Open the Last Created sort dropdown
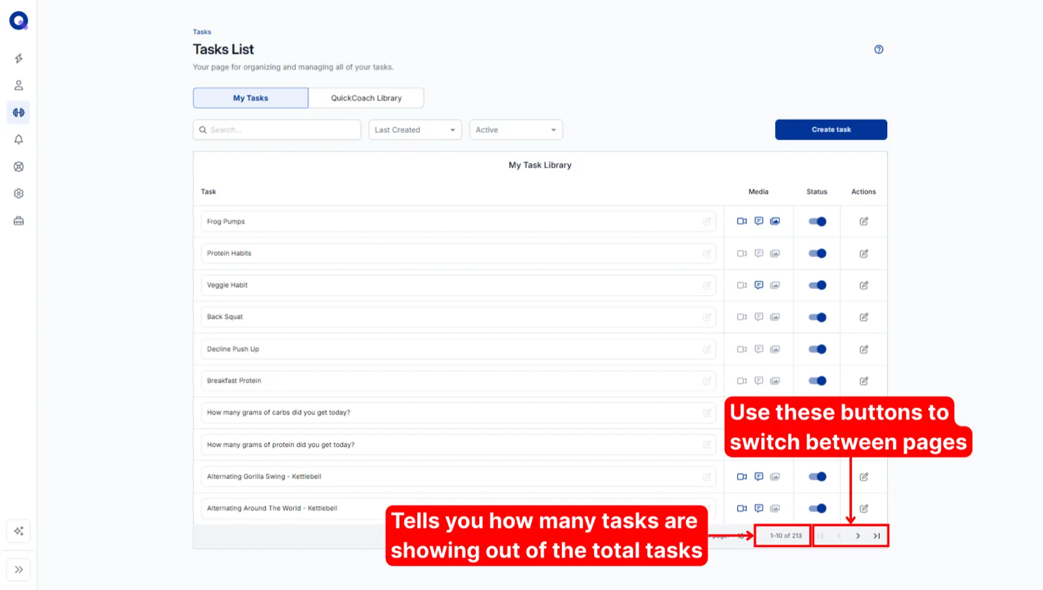Screen dimensions: 1043x590 pos(415,130)
